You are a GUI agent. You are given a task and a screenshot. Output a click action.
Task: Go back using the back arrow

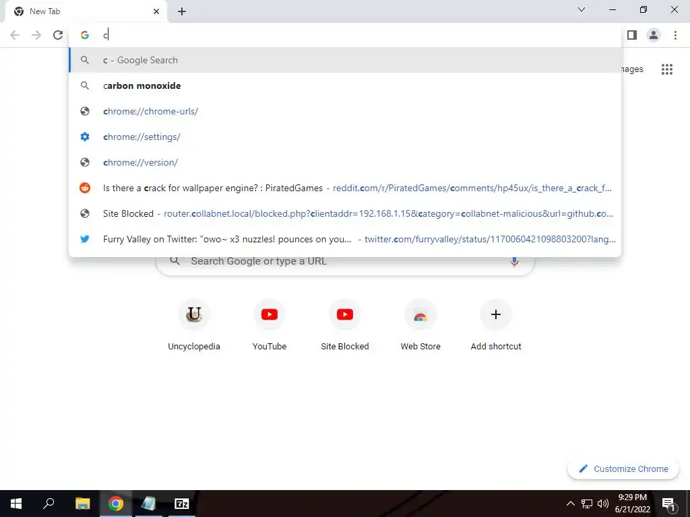click(15, 35)
